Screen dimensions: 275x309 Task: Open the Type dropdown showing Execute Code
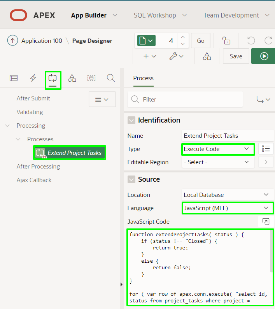218,149
